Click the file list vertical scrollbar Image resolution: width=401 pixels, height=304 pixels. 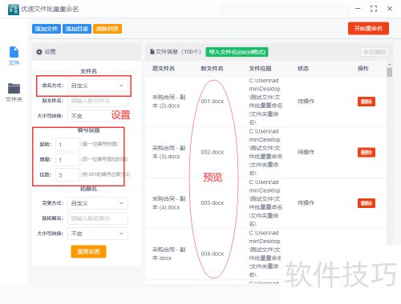point(390,72)
